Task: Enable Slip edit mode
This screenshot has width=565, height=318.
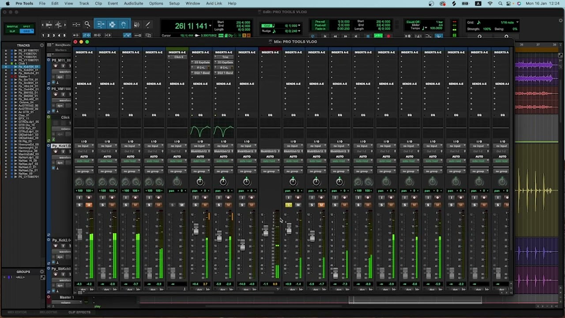Action: (12, 31)
